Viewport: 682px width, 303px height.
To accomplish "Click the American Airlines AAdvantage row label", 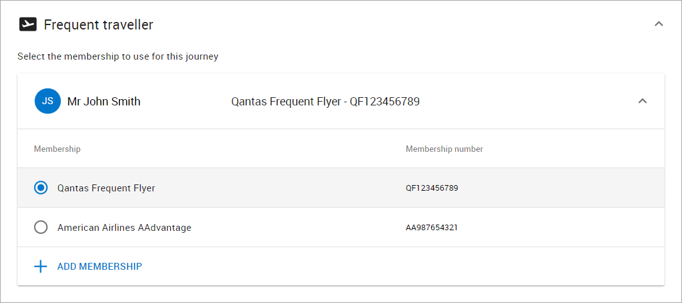I will pyautogui.click(x=124, y=228).
